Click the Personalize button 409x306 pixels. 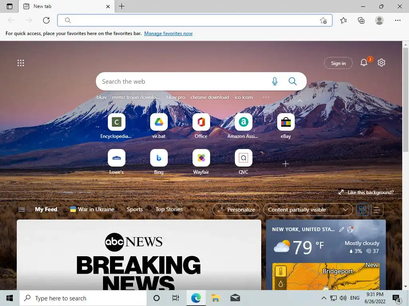pos(236,210)
